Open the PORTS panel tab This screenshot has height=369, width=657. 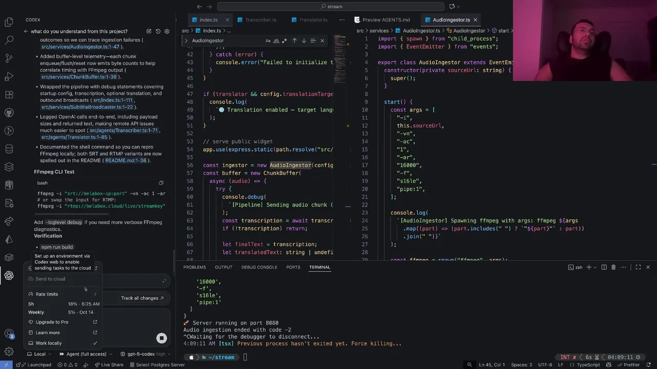[x=293, y=267]
